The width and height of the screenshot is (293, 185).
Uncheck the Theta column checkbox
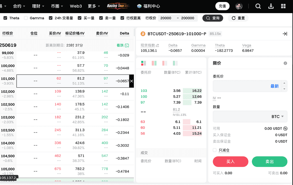[x=5, y=18]
